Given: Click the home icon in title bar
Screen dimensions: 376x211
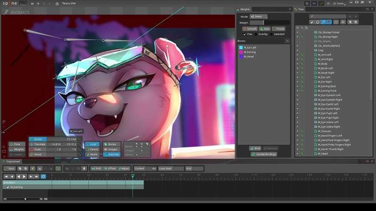Looking at the screenshot, I should click(x=57, y=4).
